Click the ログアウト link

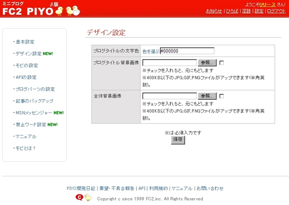276,11
